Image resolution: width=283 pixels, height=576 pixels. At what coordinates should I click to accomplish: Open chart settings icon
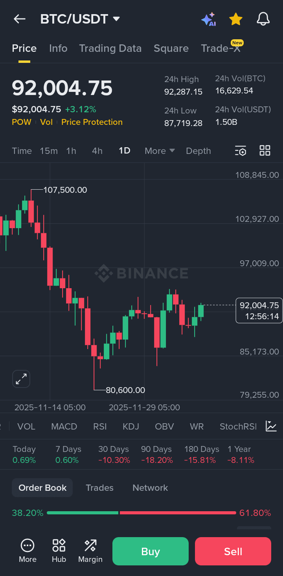pyautogui.click(x=240, y=151)
